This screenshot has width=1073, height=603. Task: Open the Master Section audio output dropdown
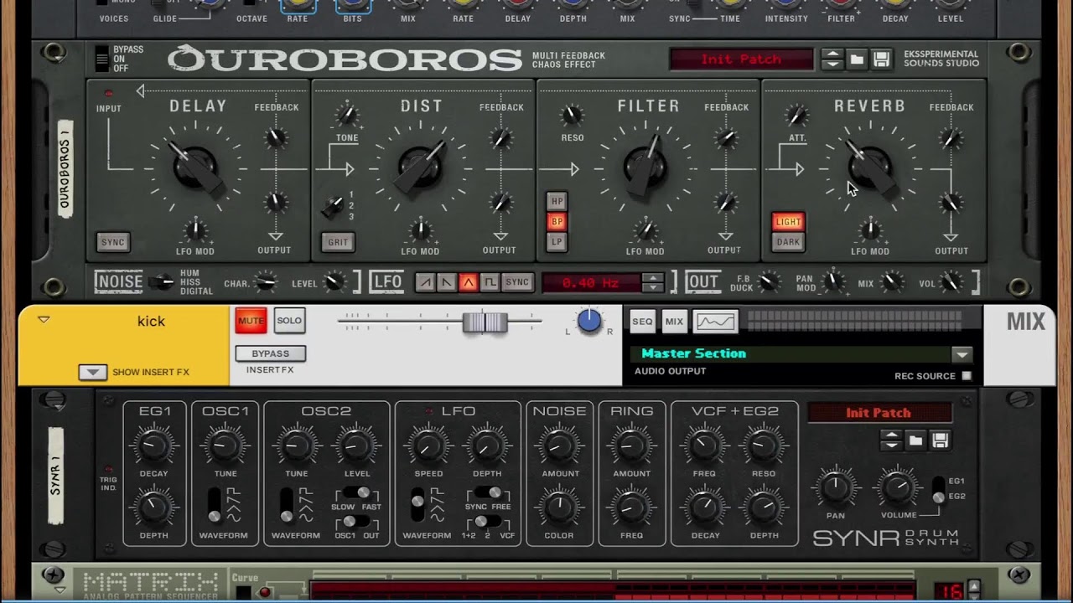click(962, 354)
